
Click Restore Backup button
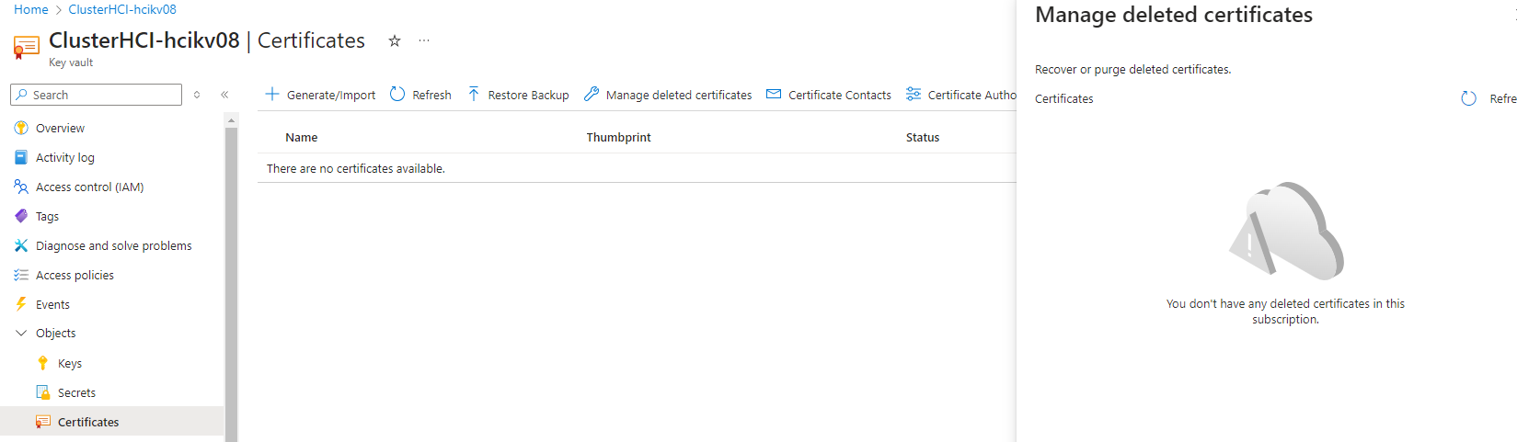[x=518, y=95]
